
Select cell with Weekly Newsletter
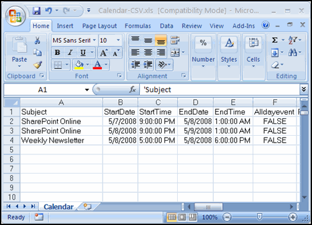tap(62, 141)
